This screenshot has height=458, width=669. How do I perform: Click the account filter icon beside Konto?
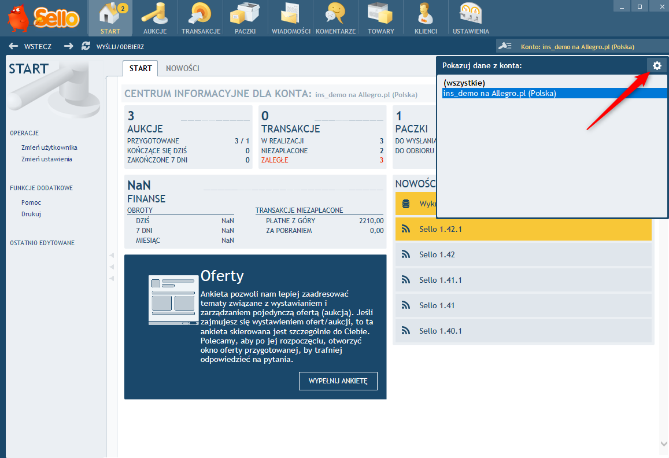(x=505, y=46)
